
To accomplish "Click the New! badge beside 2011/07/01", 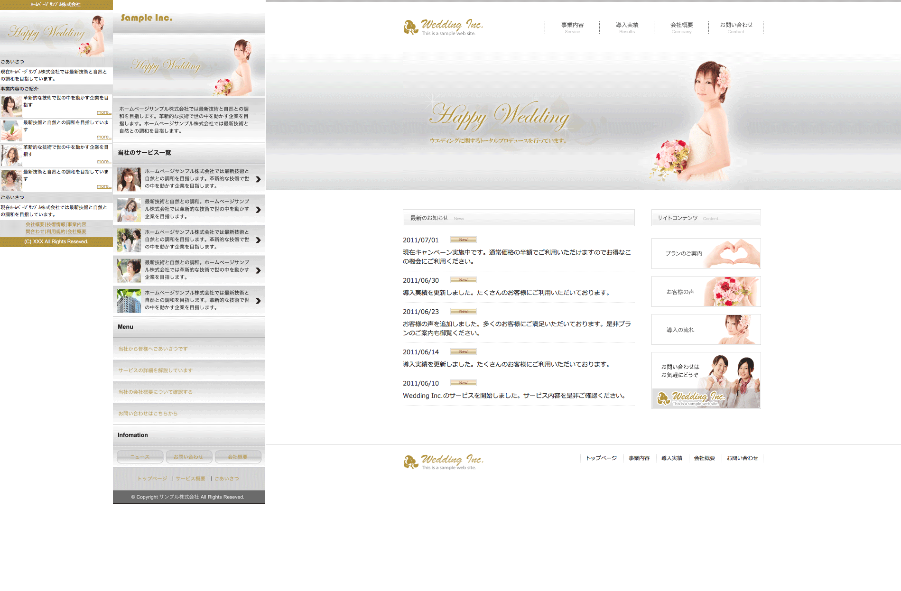I will [463, 240].
